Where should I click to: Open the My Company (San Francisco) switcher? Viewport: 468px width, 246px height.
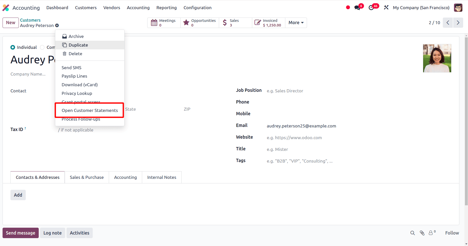[x=421, y=8]
